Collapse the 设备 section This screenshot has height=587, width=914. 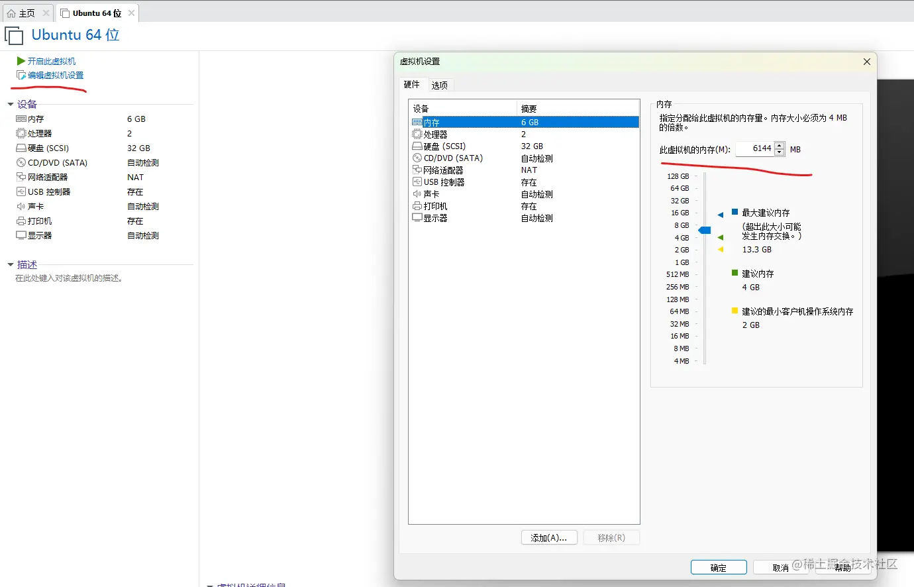coord(11,105)
